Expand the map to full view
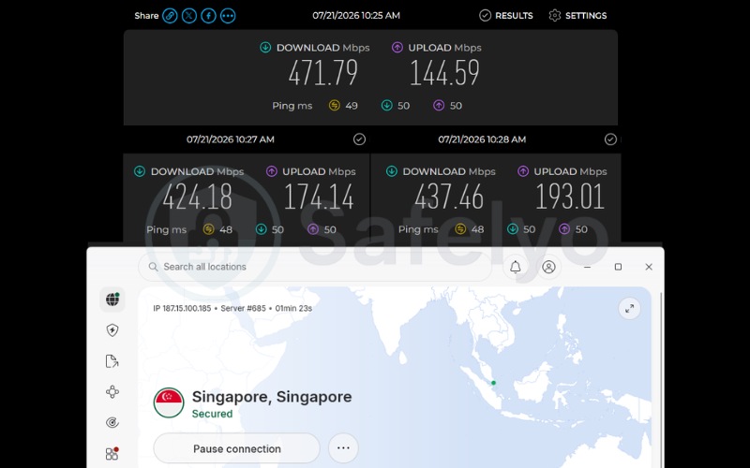 pos(629,309)
